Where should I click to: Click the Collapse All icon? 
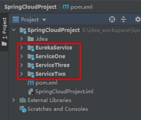click(x=123, y=19)
